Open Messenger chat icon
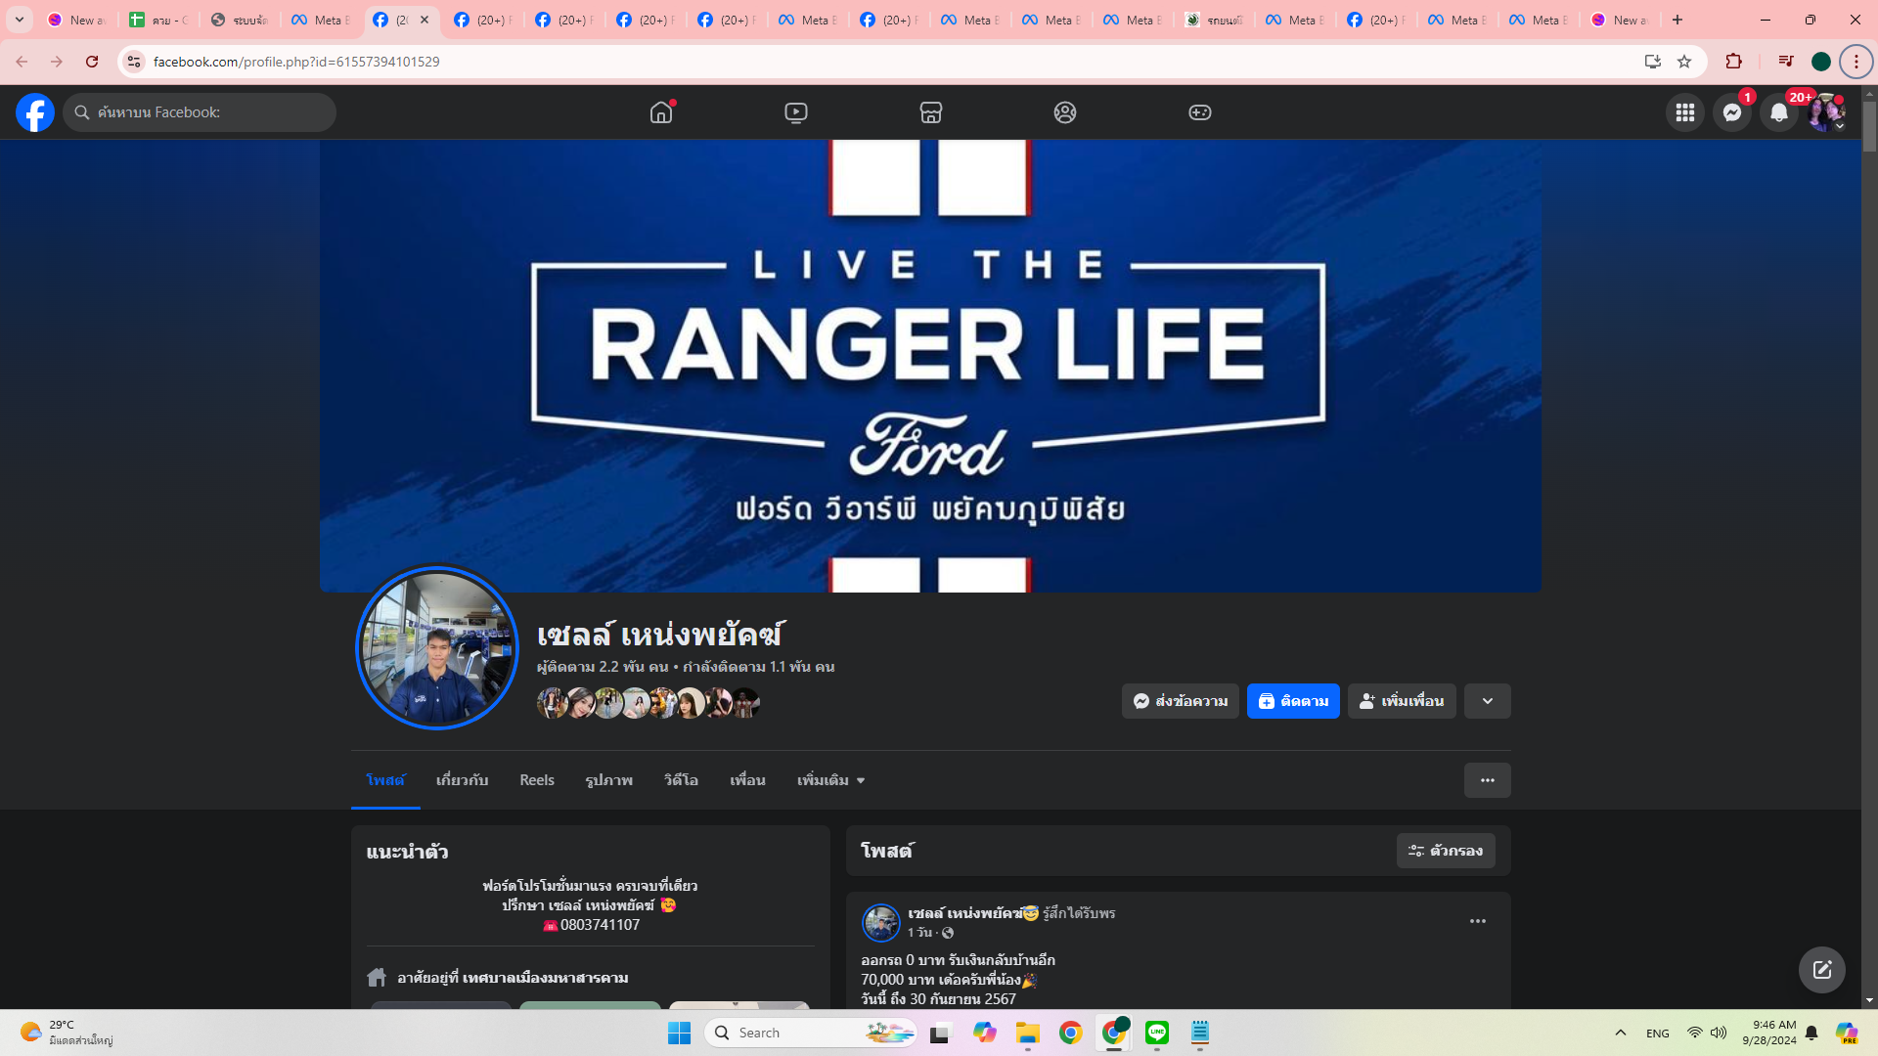Screen dimensions: 1878x1056 coord(1731,112)
